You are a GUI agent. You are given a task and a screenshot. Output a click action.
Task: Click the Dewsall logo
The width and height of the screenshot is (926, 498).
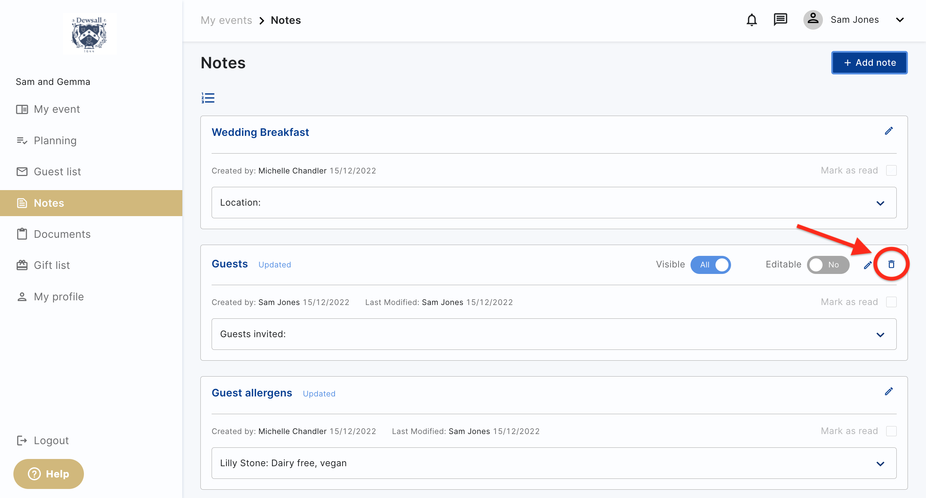[89, 34]
